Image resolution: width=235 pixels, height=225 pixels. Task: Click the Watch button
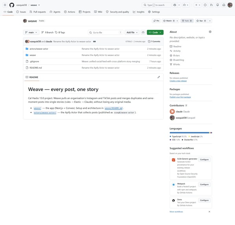169,21
